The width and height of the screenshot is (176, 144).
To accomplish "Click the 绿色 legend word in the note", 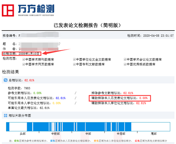I will (16, 141).
